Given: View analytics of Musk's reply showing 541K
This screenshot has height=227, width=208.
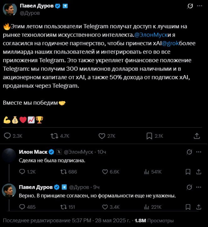Looking at the screenshot, I should tap(146, 172).
